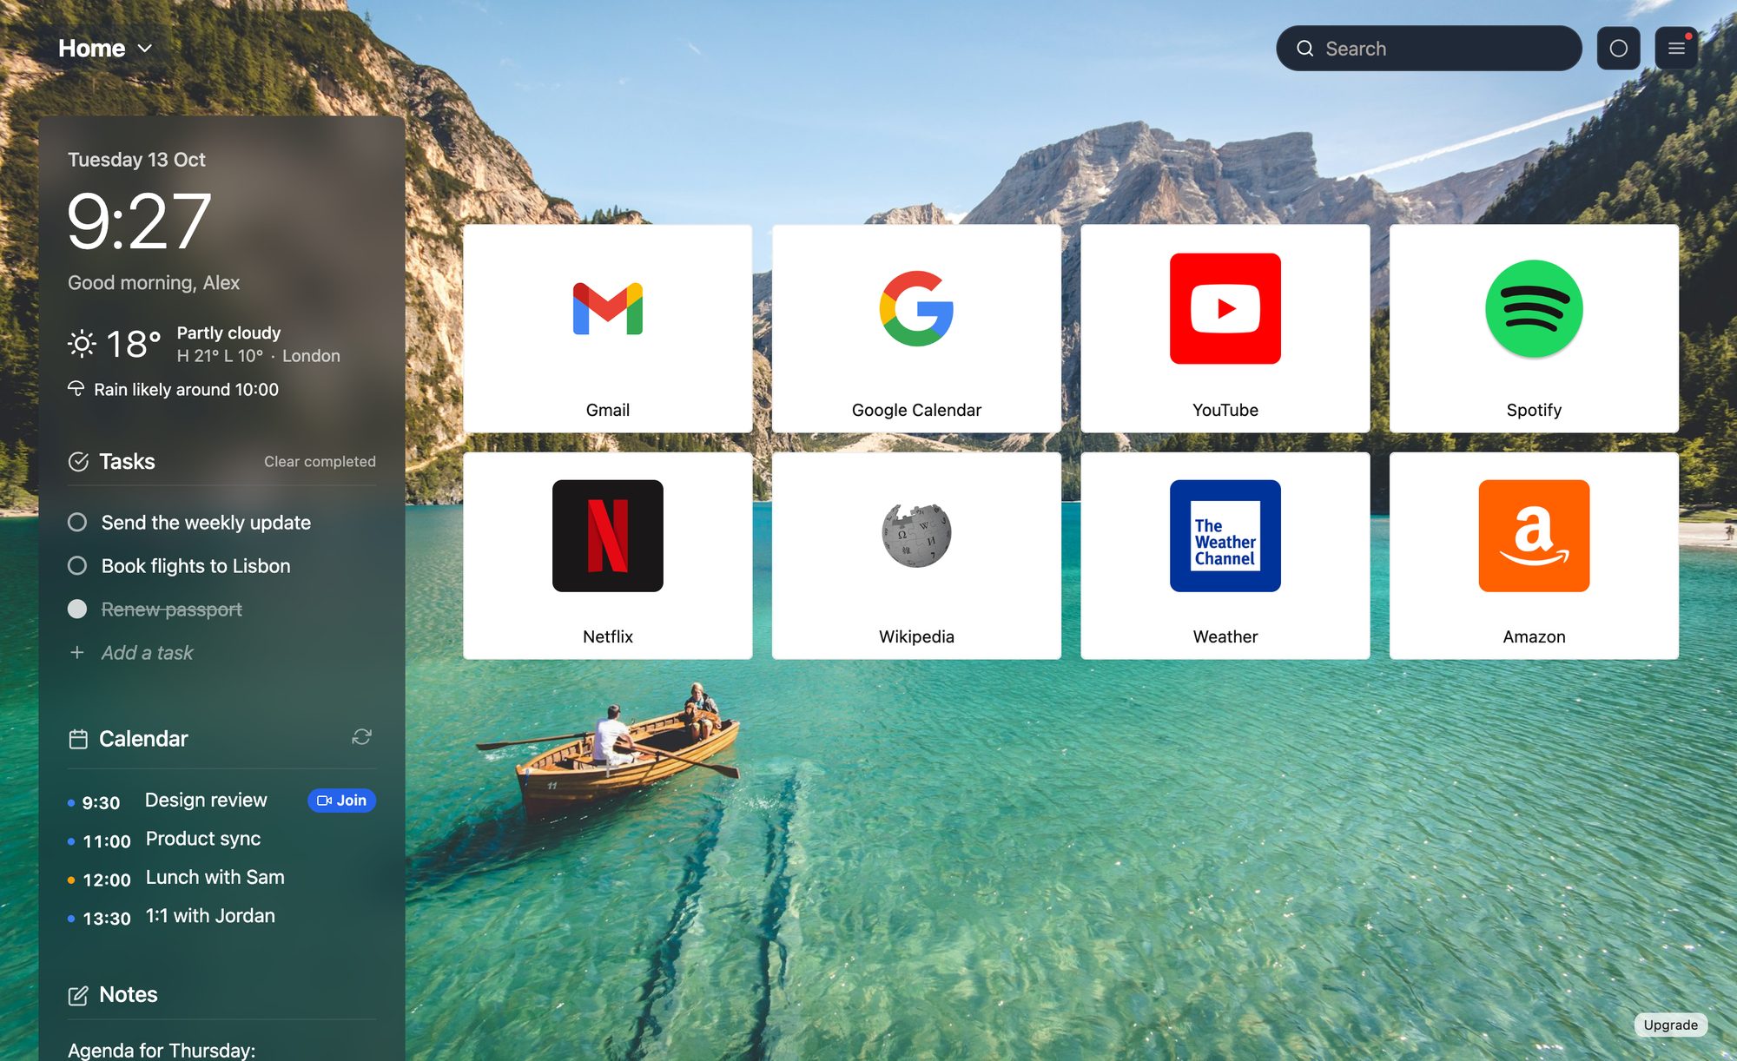The height and width of the screenshot is (1061, 1737).
Task: Mark 'Send the weekly update' as done
Action: pos(77,522)
